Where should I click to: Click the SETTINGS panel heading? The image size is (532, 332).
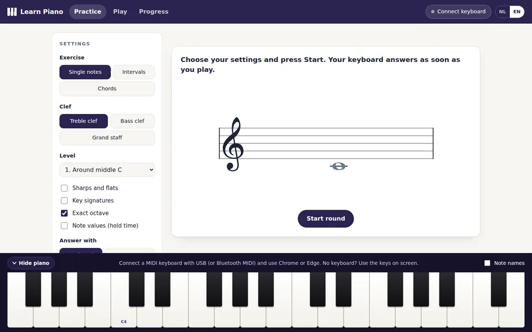pos(75,44)
